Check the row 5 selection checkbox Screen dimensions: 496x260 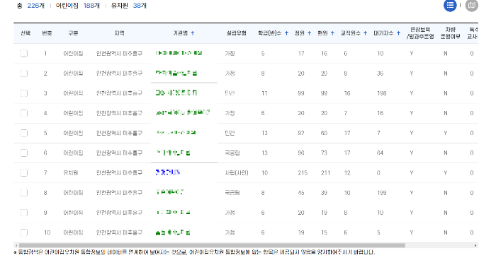[23, 133]
